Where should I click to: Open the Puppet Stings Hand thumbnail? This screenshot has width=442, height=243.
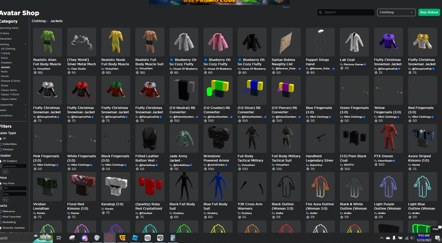click(x=320, y=42)
